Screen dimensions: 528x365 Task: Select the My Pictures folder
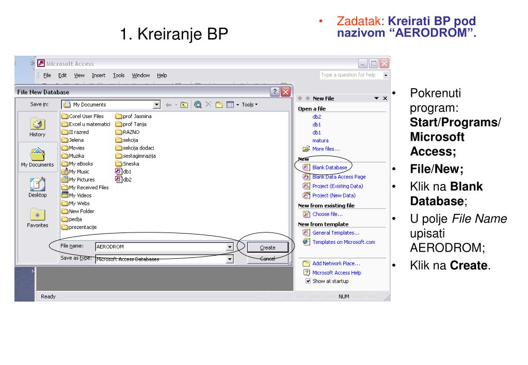[78, 179]
